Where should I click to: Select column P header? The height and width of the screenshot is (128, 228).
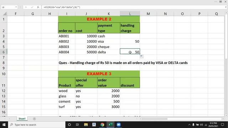[x=199, y=14]
